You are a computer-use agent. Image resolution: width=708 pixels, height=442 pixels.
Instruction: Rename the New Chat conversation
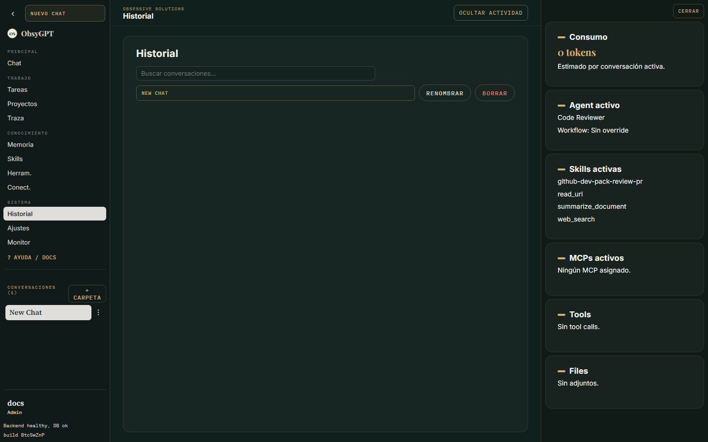(444, 93)
